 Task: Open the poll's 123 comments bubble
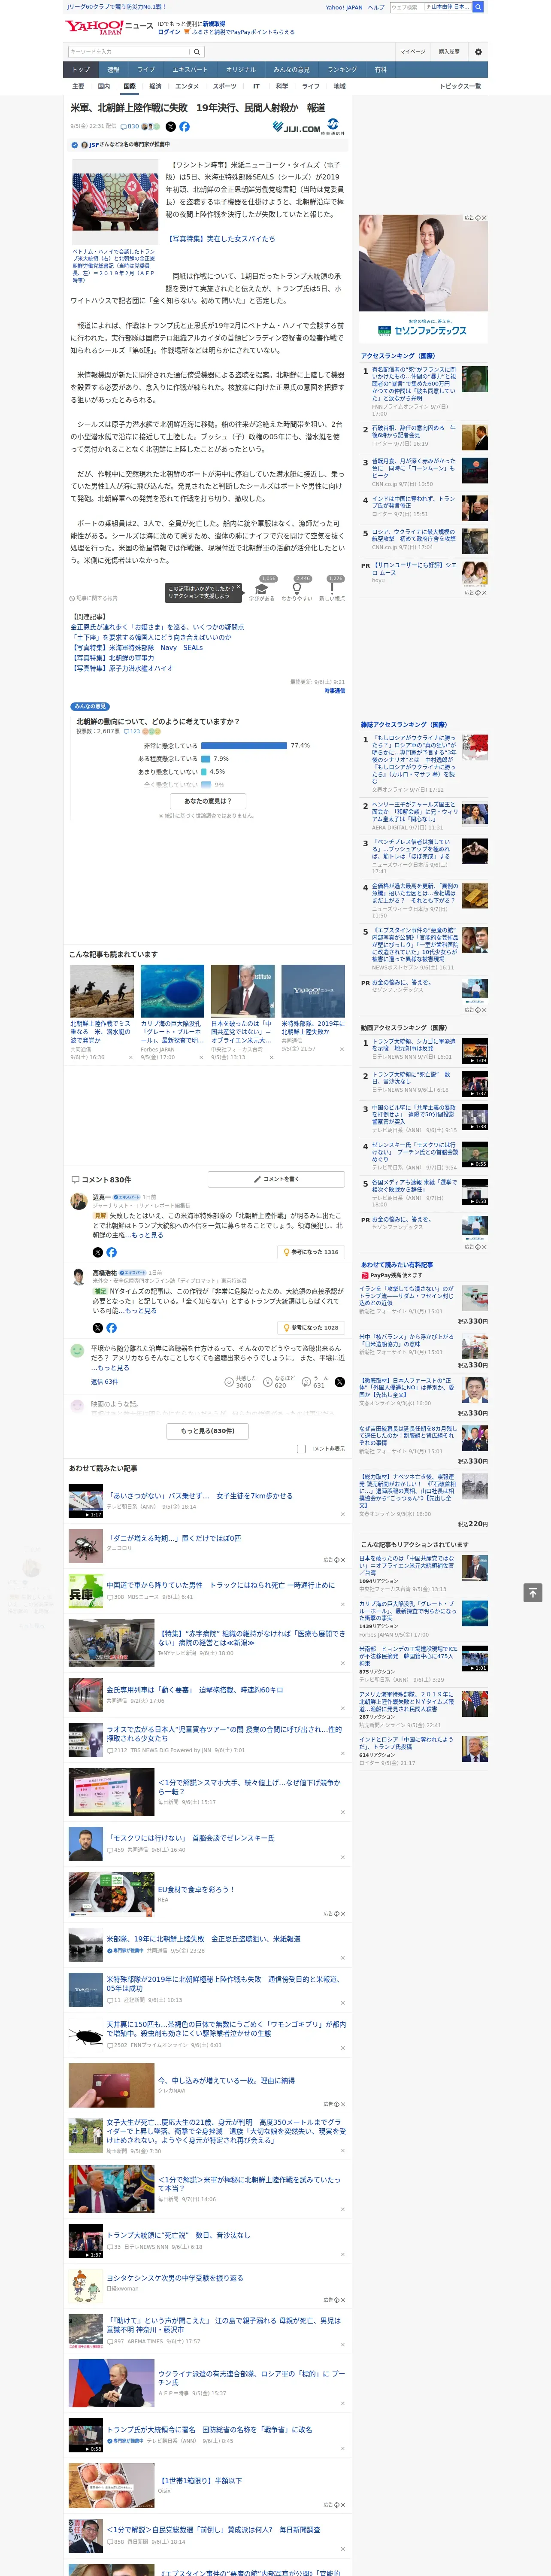[x=132, y=731]
